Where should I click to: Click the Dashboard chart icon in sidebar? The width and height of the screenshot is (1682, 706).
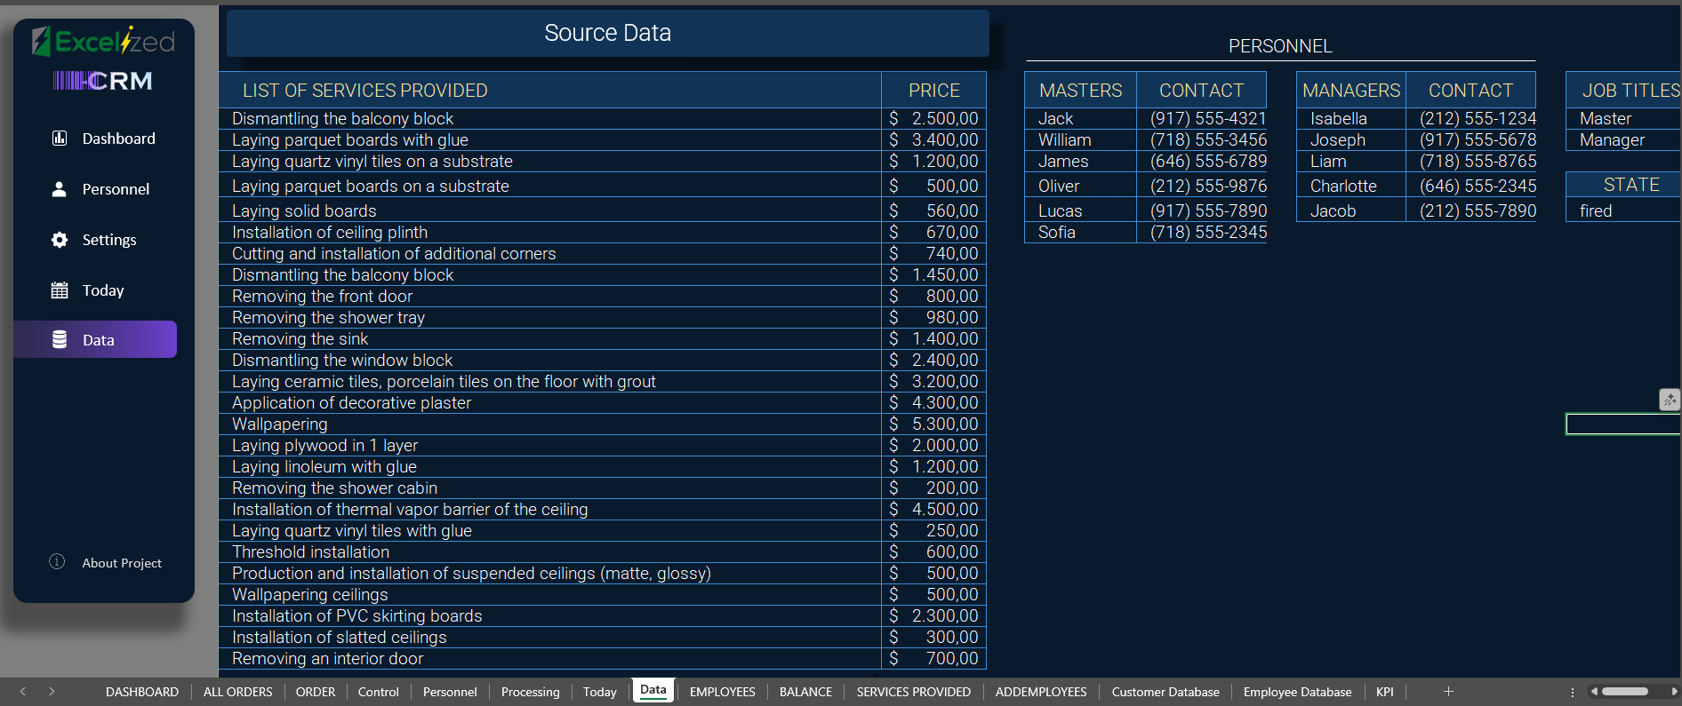[x=60, y=138]
